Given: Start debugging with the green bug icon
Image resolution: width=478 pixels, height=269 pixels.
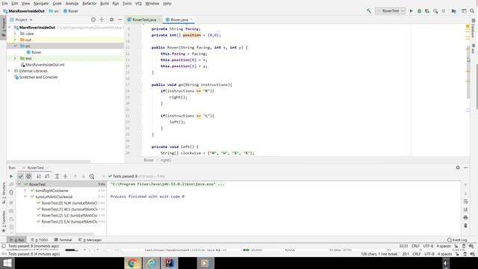Looking at the screenshot, I should click(x=419, y=11).
